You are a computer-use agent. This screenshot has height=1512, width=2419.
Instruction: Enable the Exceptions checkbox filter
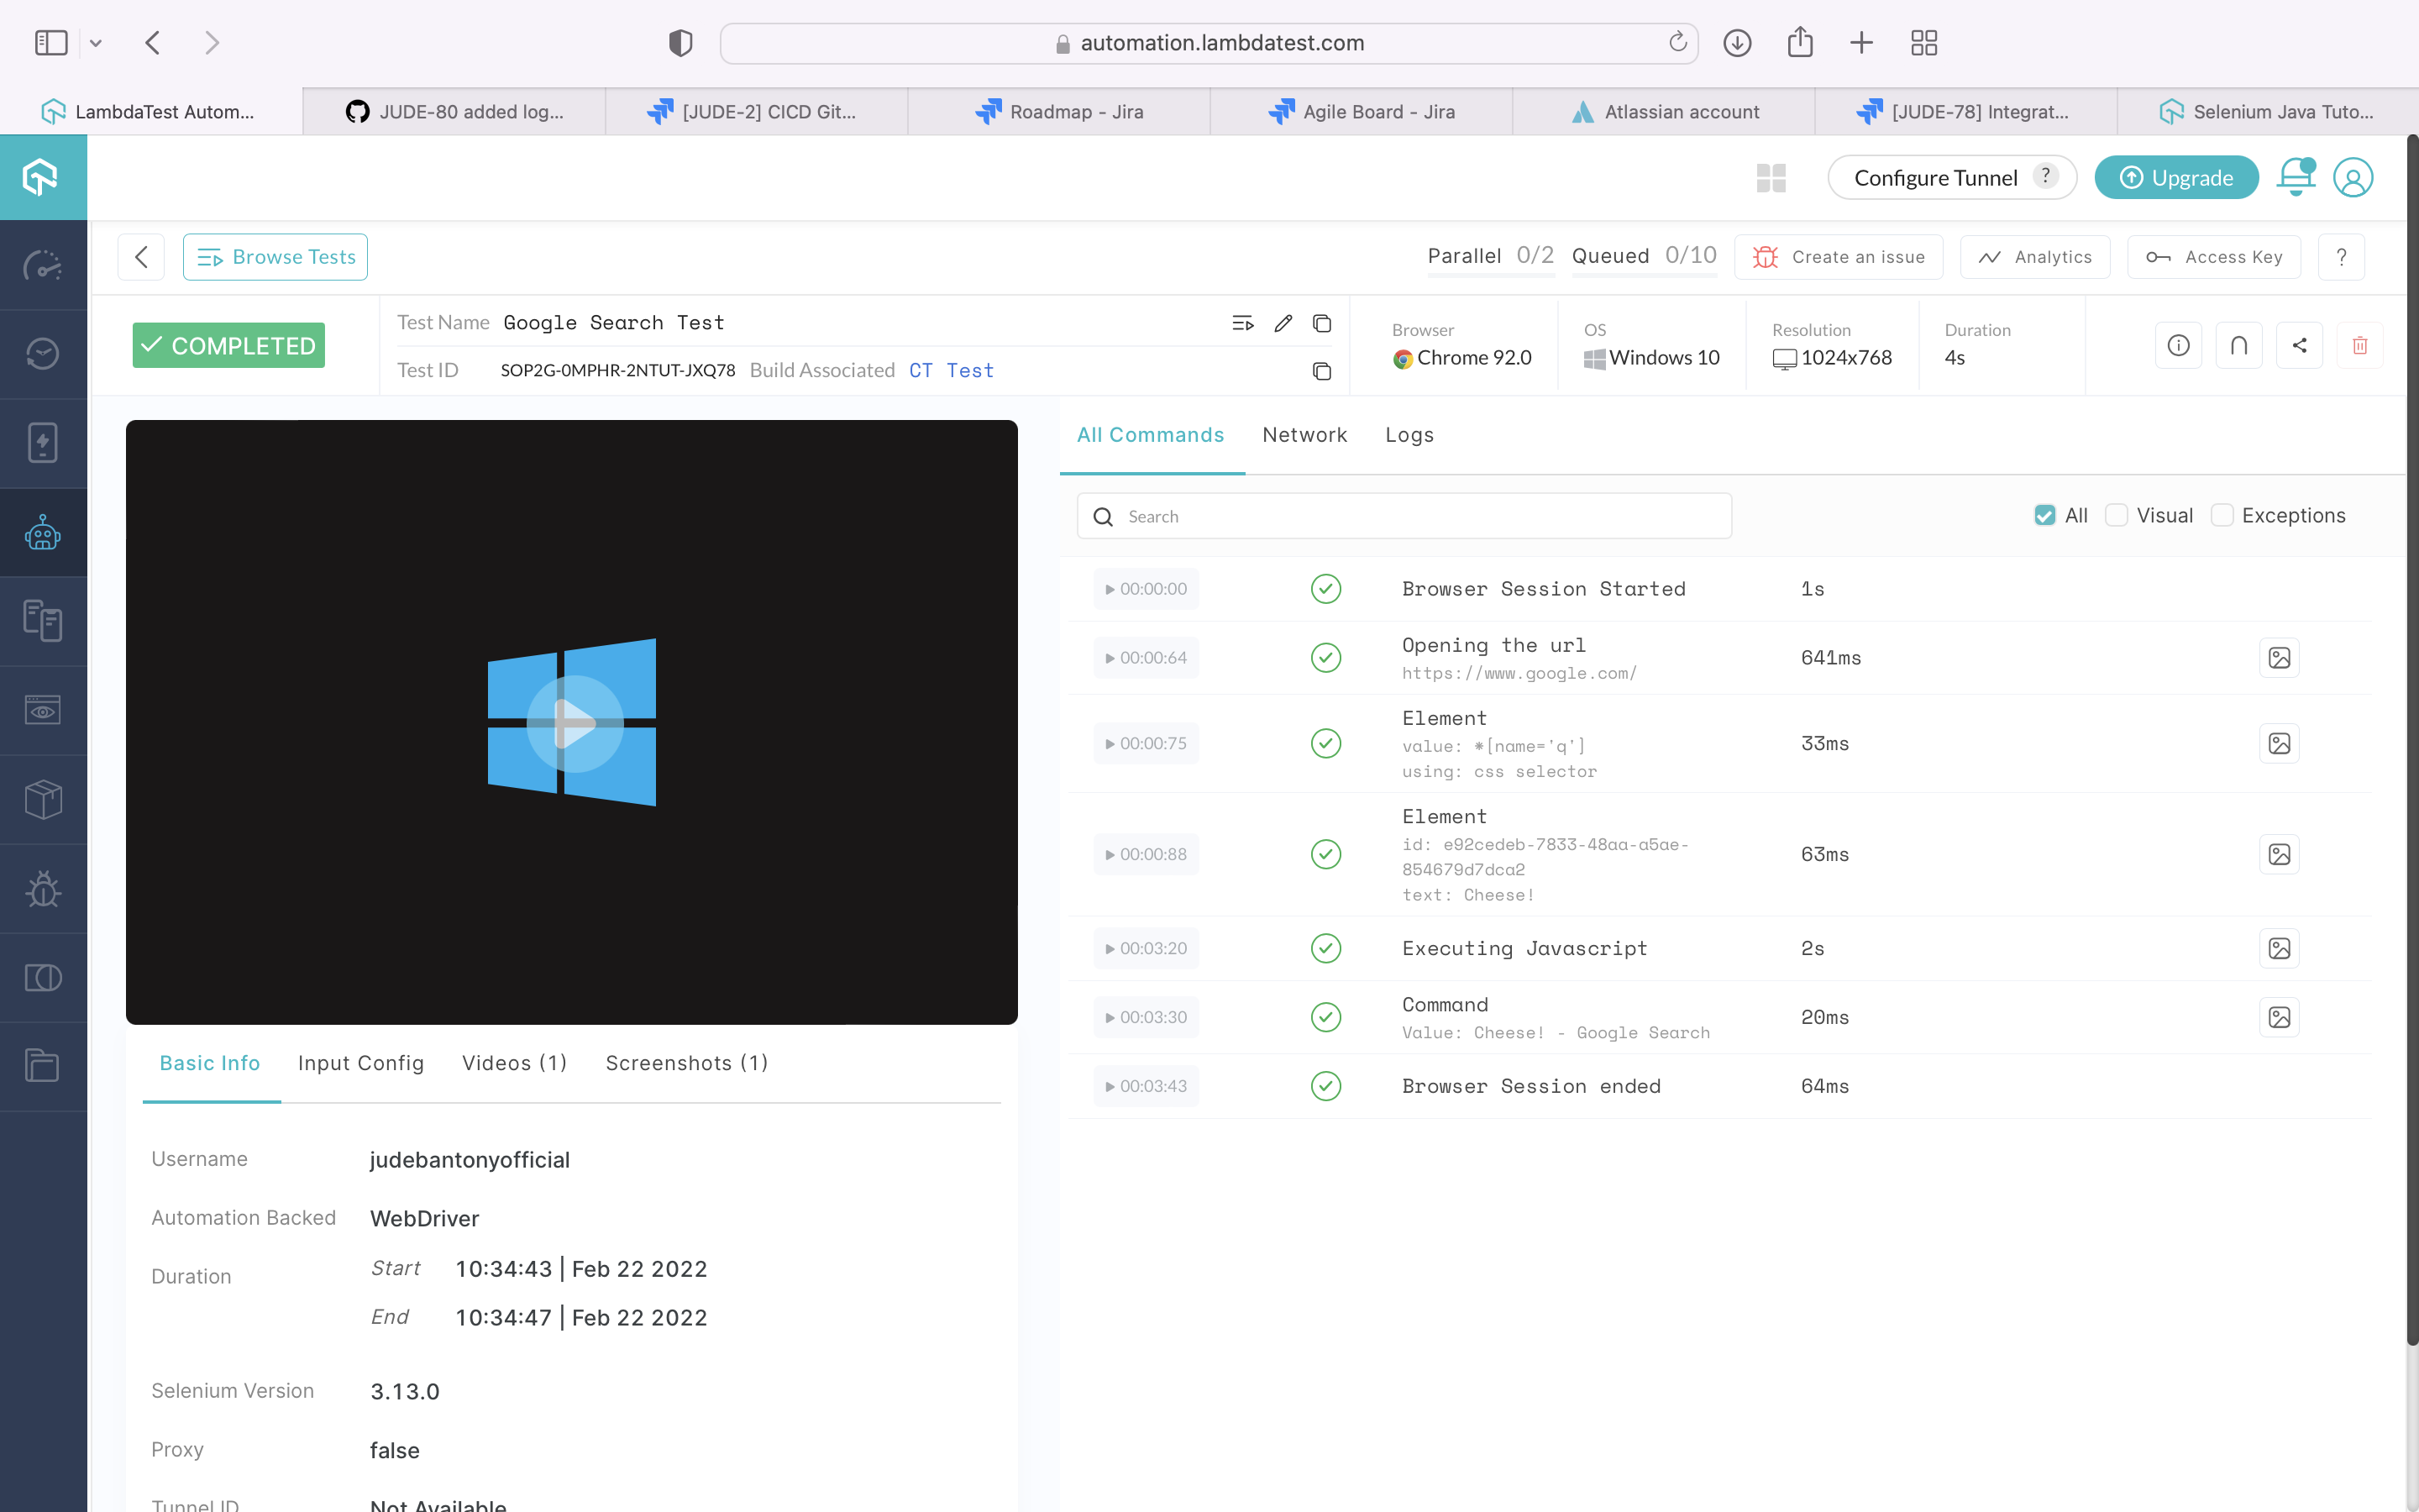coord(2222,515)
